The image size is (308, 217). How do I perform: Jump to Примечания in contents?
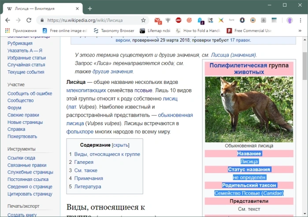pos(89,178)
